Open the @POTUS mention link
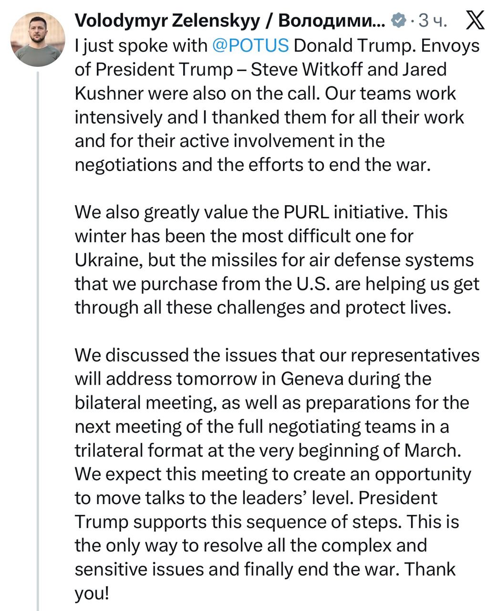Screen dimensions: 487x611 click(x=250, y=45)
